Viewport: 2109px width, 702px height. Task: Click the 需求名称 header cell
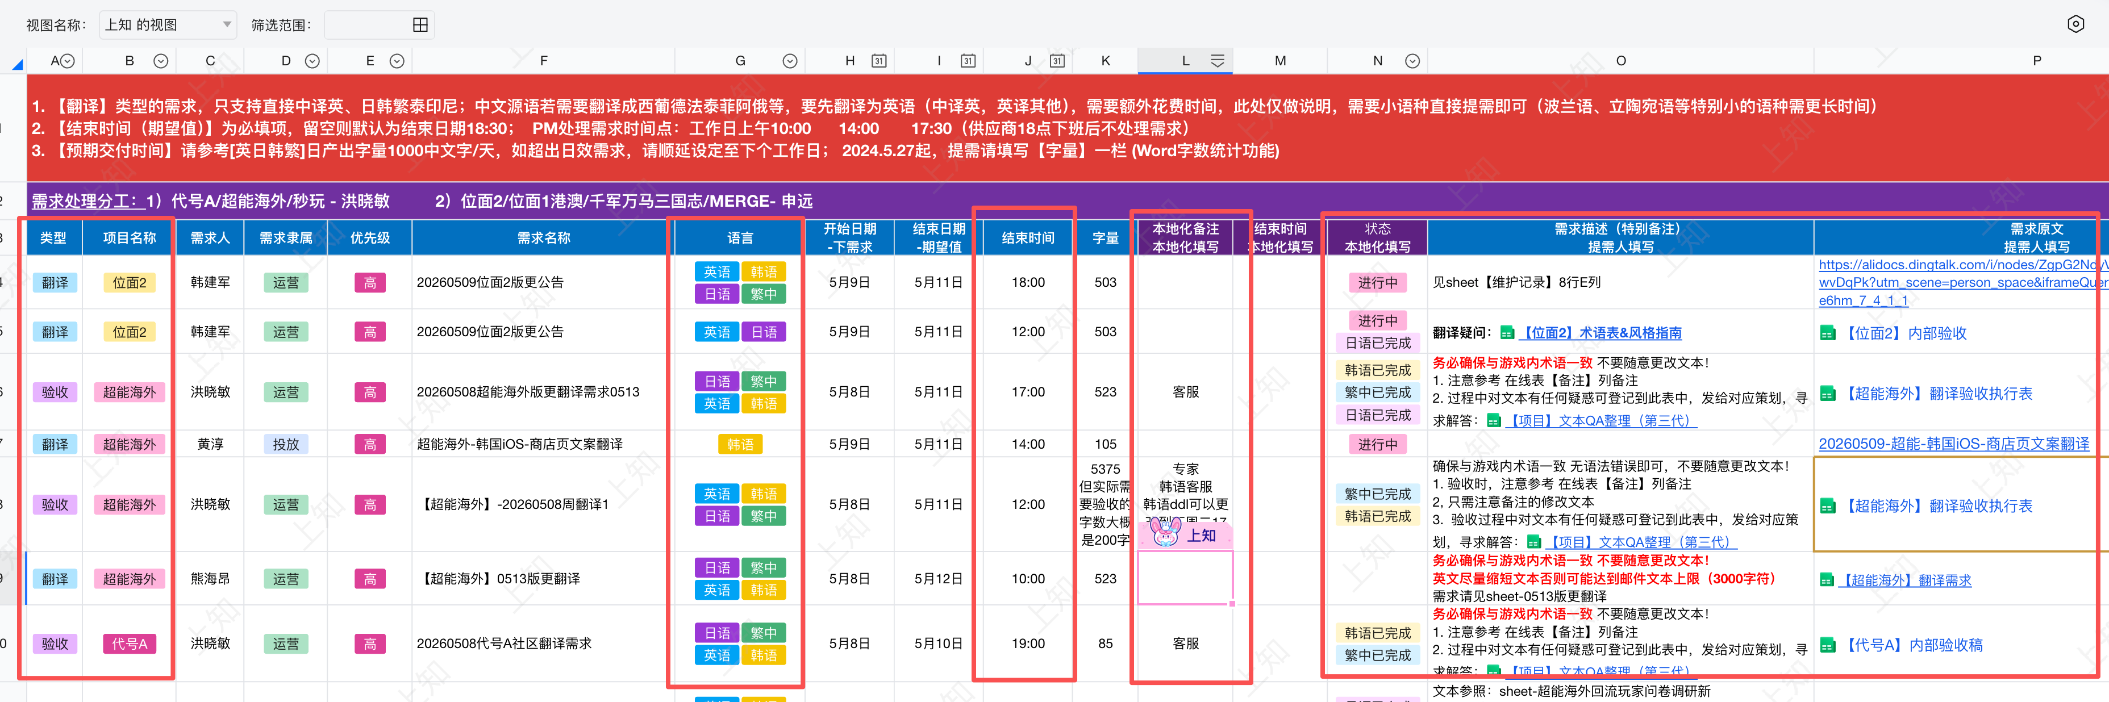tap(544, 237)
